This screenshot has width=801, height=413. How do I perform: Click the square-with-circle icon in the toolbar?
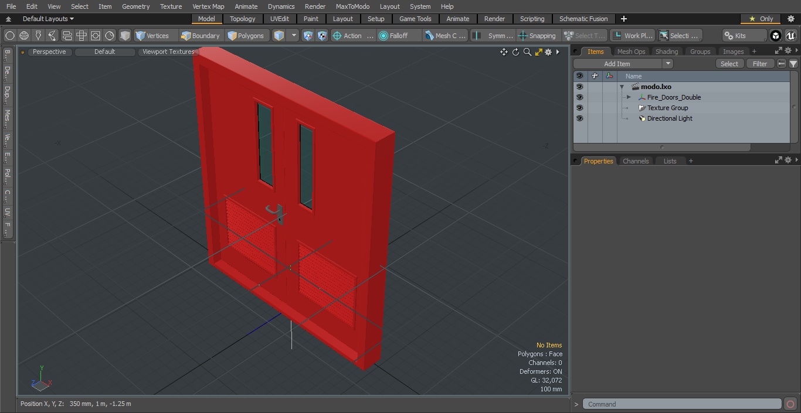[x=95, y=36]
